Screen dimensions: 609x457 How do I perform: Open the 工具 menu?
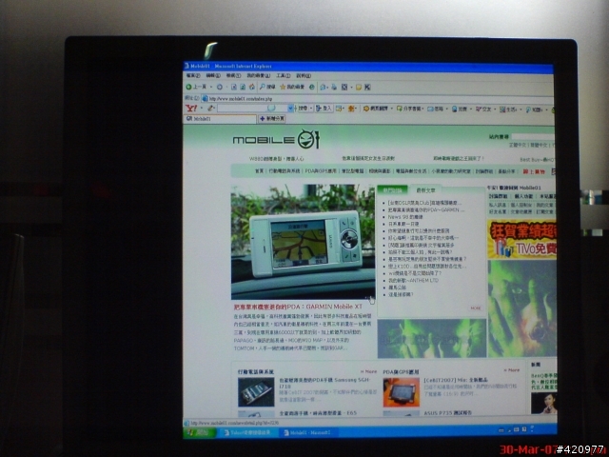(283, 76)
